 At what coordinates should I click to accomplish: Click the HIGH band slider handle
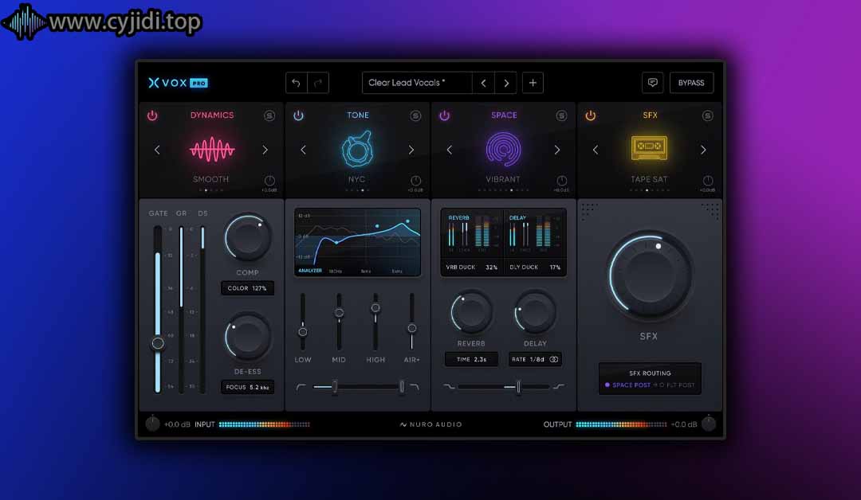(375, 307)
